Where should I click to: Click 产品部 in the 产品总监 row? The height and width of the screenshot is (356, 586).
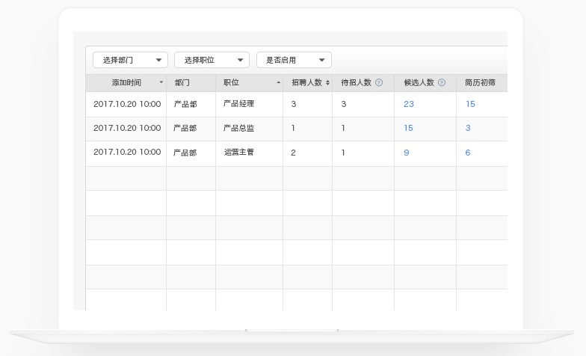(185, 129)
